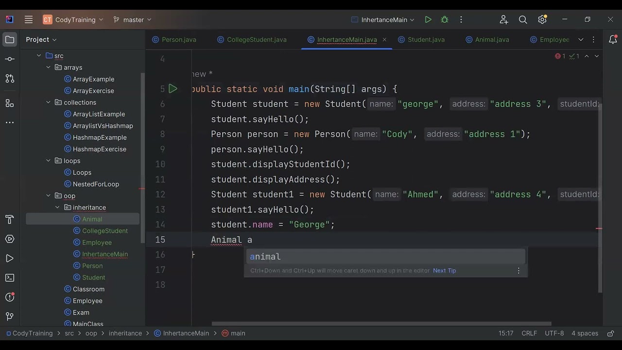Start debugging with the bug icon
622x350 pixels.
(x=445, y=19)
